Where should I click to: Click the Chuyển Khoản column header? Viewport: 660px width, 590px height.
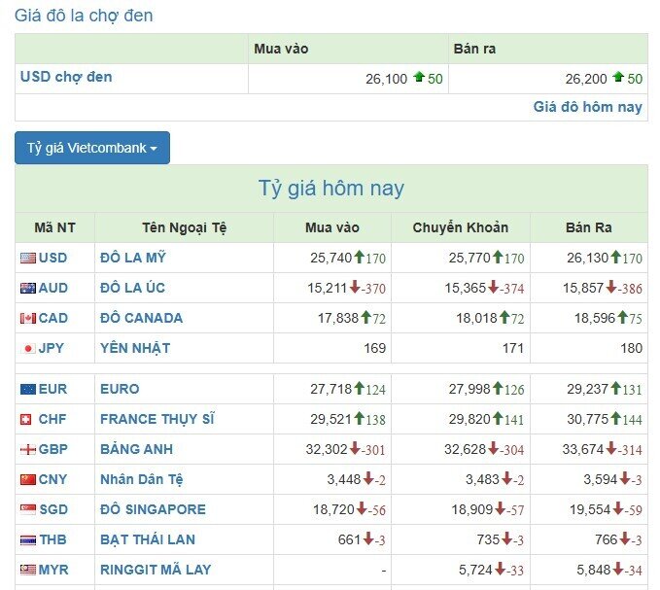pos(461,227)
